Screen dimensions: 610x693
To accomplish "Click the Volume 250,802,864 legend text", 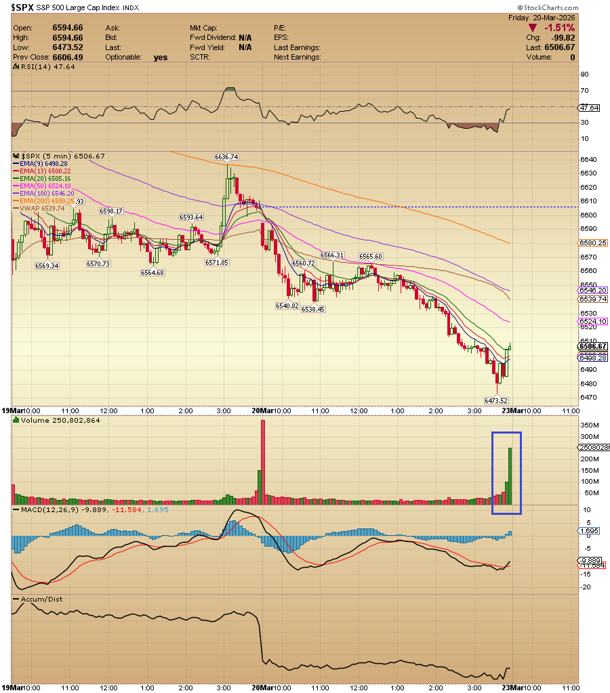I will (x=60, y=420).
